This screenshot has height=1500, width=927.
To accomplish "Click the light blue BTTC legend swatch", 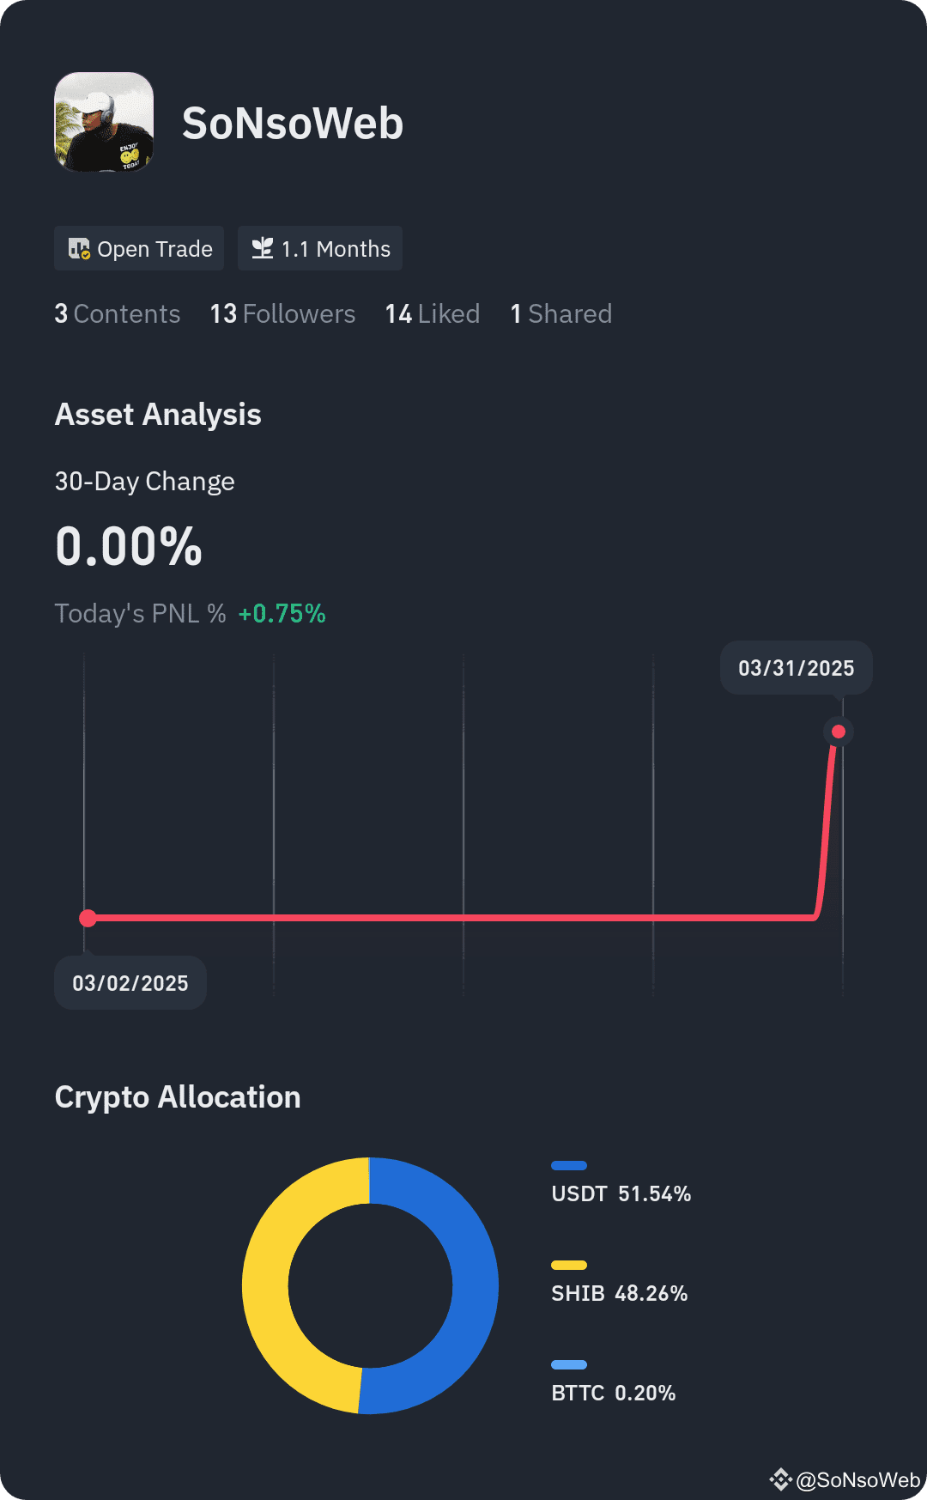I will [x=569, y=1364].
